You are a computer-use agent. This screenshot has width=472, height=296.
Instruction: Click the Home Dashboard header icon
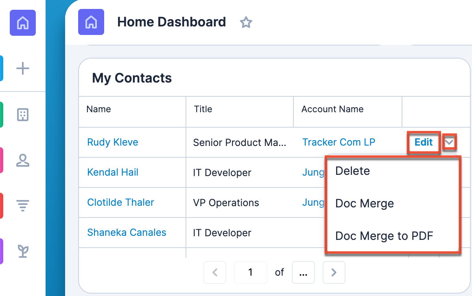coord(91,22)
